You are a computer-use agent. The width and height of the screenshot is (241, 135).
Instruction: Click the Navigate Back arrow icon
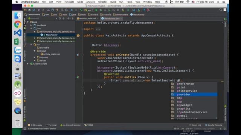coord(72,10)
